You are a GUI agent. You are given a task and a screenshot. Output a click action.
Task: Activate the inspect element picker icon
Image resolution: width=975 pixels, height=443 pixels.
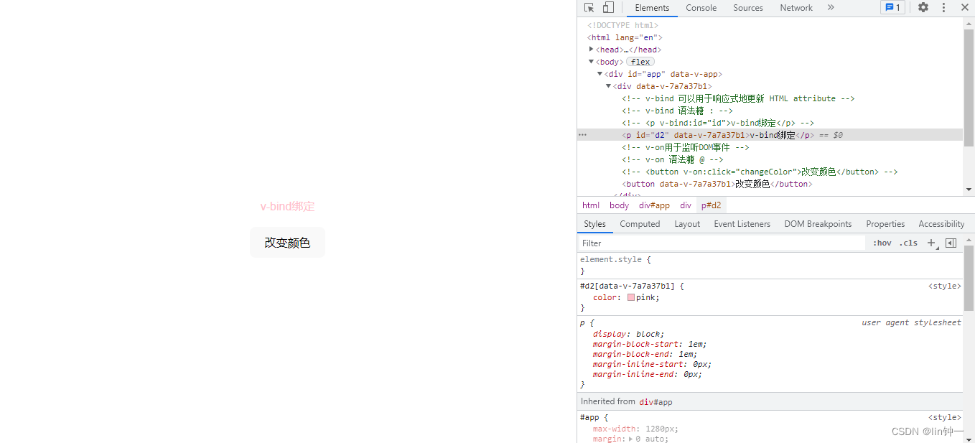pyautogui.click(x=589, y=8)
